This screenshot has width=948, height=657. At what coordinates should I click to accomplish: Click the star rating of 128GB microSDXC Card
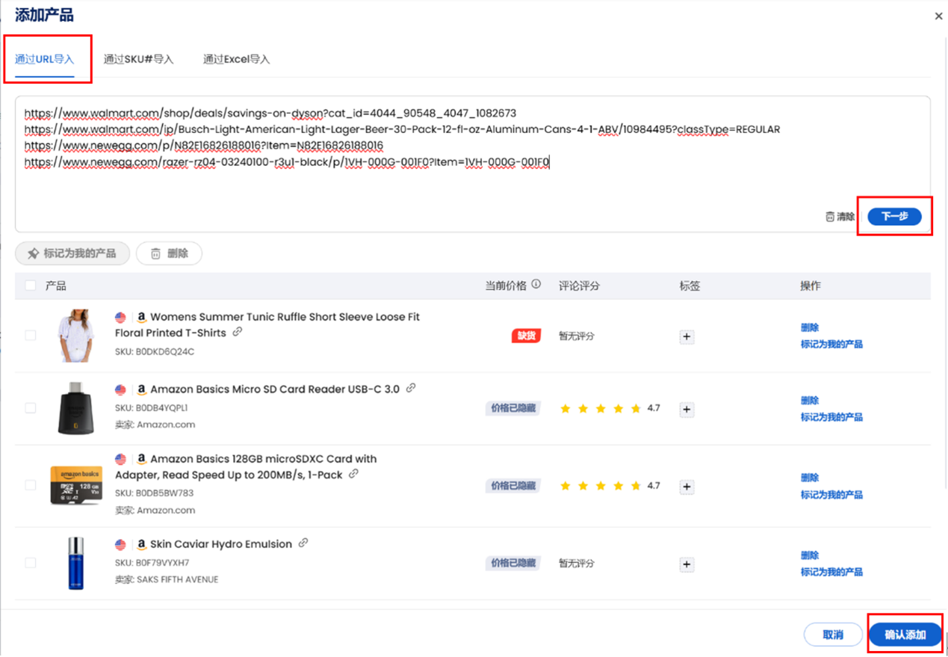coord(601,486)
